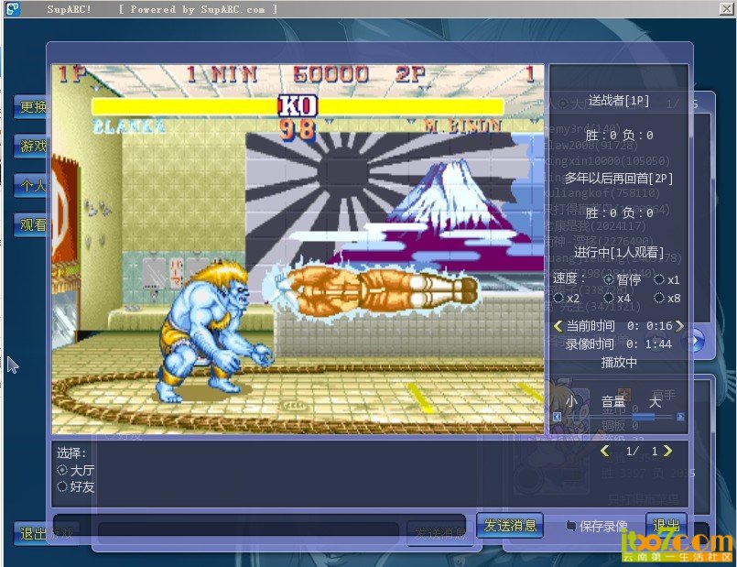737x567 pixels.
Task: Click the volume increase arrow
Action: click(x=680, y=417)
